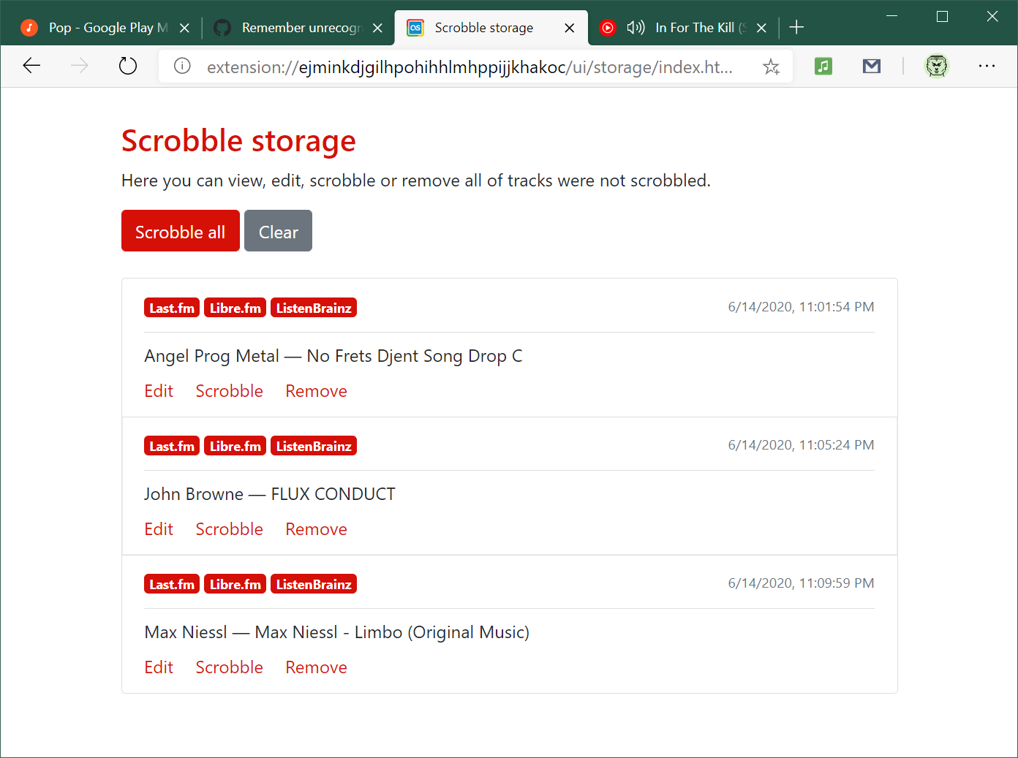Toggle Libre.fm badge on the John Browne track
The width and height of the screenshot is (1018, 758).
tap(235, 445)
